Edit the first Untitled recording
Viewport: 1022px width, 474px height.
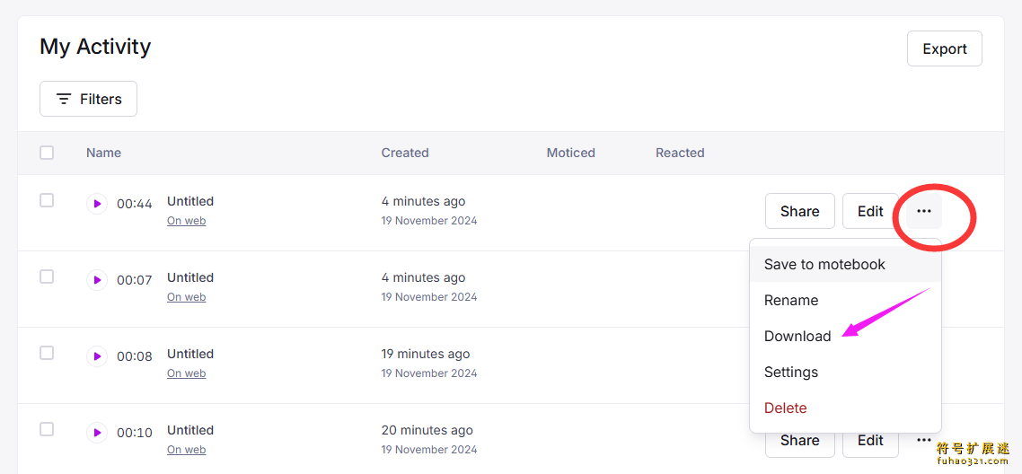(x=870, y=211)
